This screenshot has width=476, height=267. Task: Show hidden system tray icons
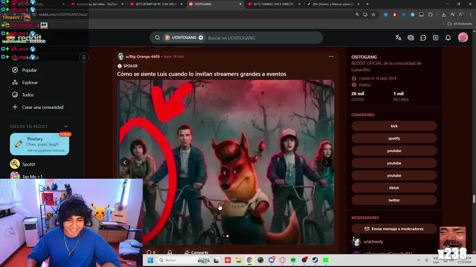[x=418, y=260]
